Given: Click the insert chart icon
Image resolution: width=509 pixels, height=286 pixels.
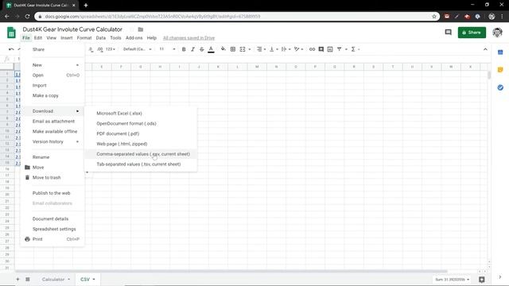Looking at the screenshot, I should pyautogui.click(x=330, y=49).
